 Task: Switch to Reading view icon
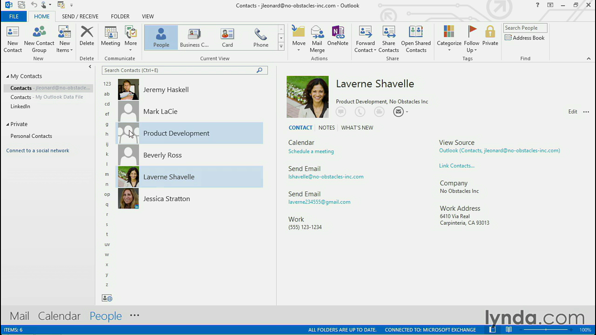coord(509,330)
